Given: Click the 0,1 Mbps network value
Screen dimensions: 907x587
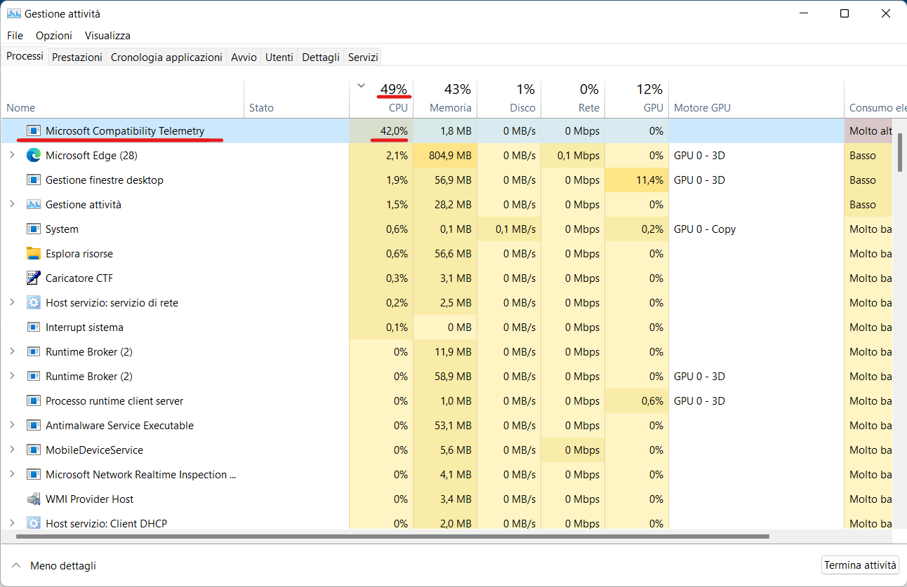Looking at the screenshot, I should tap(573, 155).
